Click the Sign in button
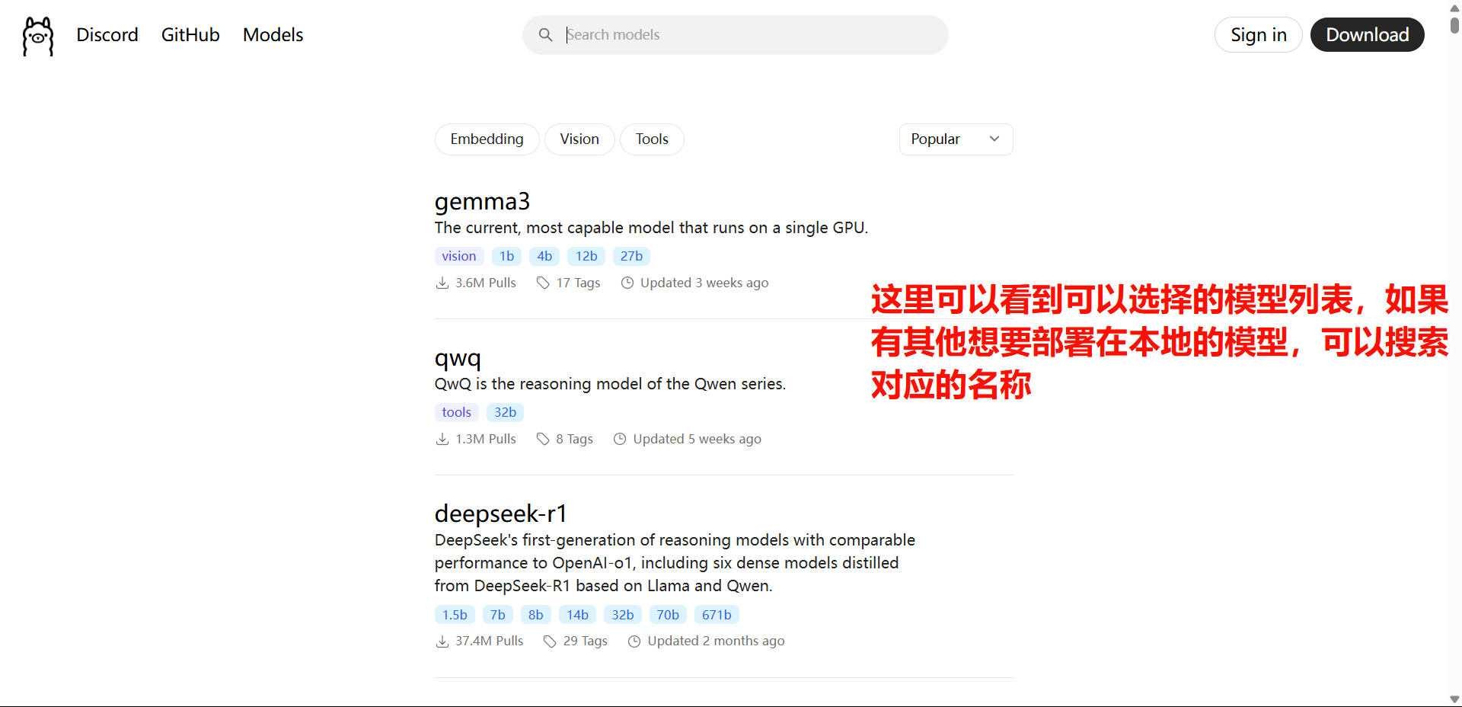 click(1259, 35)
